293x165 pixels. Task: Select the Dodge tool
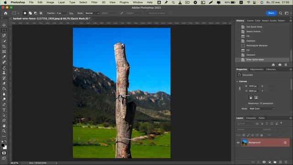click(4, 99)
